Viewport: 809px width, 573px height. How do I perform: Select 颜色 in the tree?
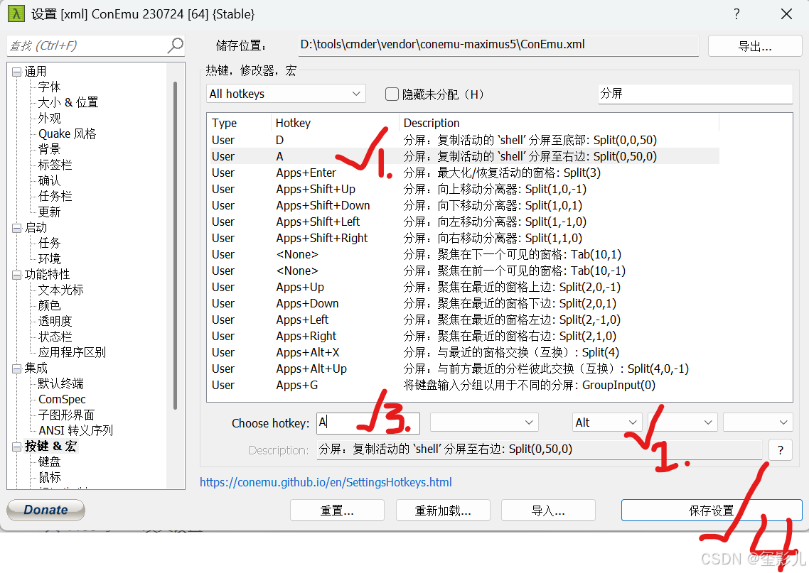click(x=50, y=305)
